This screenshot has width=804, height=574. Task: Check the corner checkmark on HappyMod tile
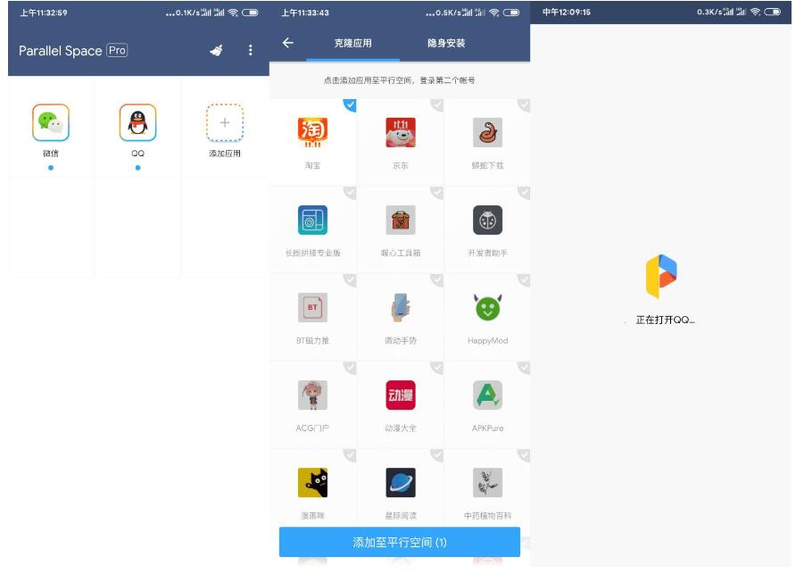click(x=524, y=280)
